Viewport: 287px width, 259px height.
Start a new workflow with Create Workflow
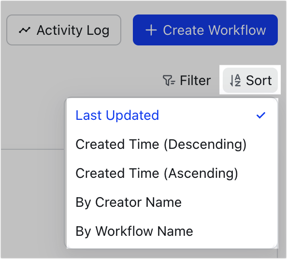(x=205, y=30)
